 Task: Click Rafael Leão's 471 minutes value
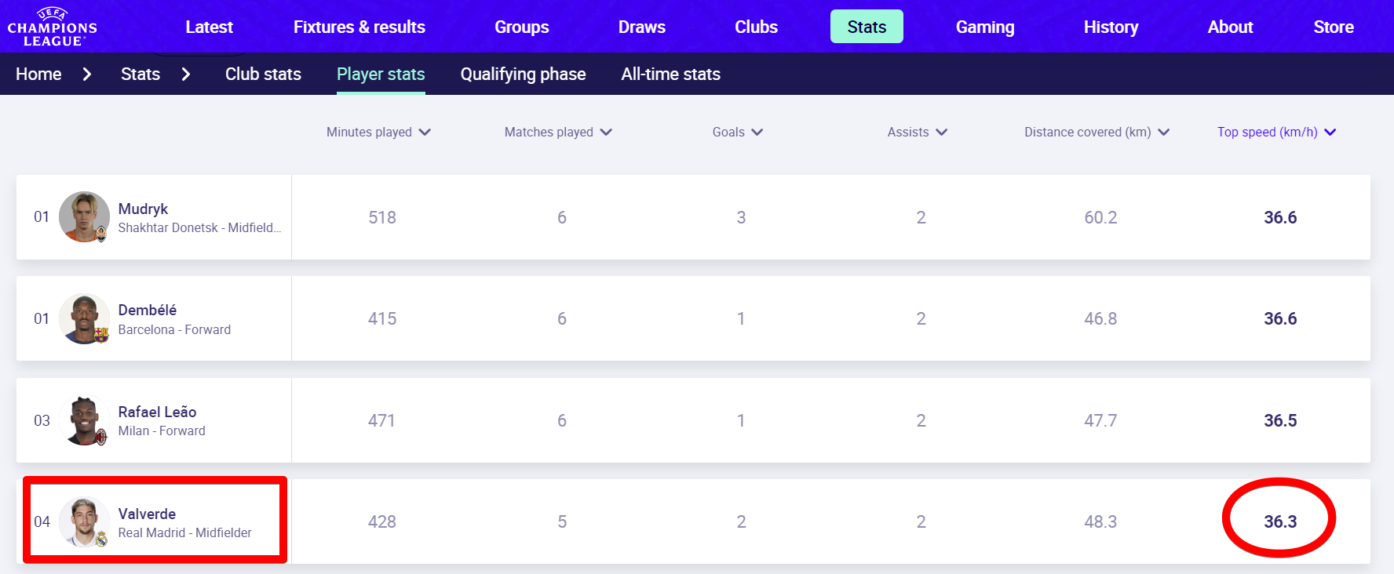click(x=381, y=420)
